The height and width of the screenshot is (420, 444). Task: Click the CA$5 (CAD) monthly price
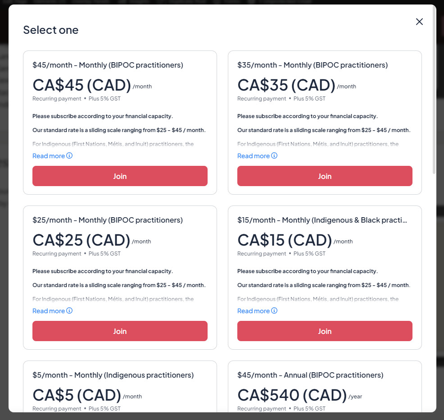click(77, 395)
